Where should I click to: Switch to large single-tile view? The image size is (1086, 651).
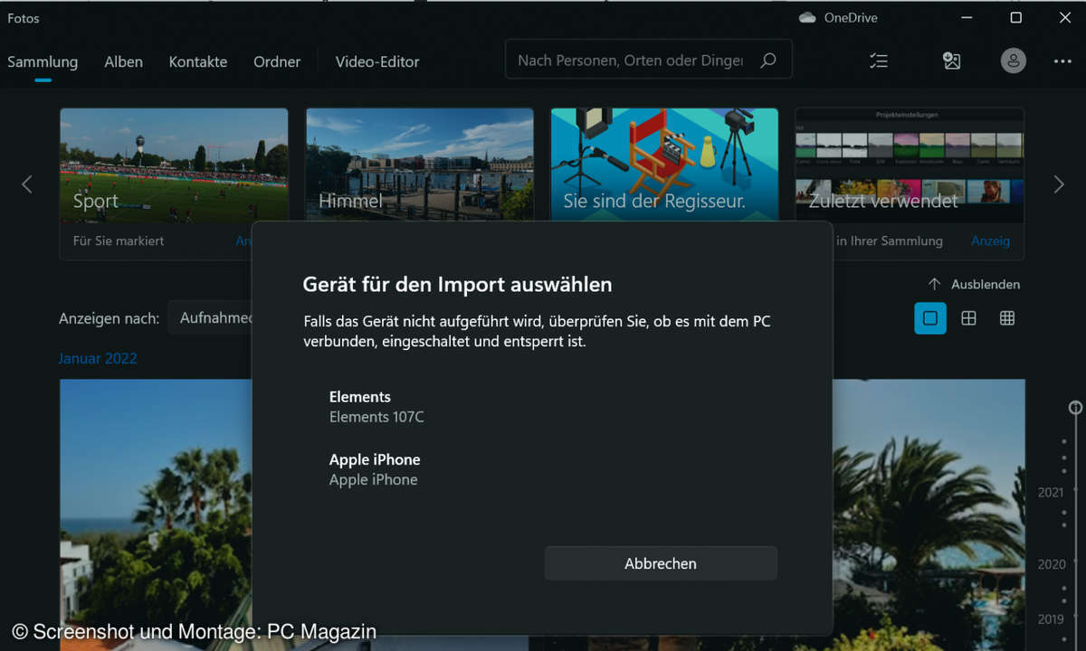[929, 318]
